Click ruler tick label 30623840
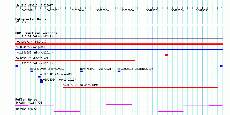 78,10
